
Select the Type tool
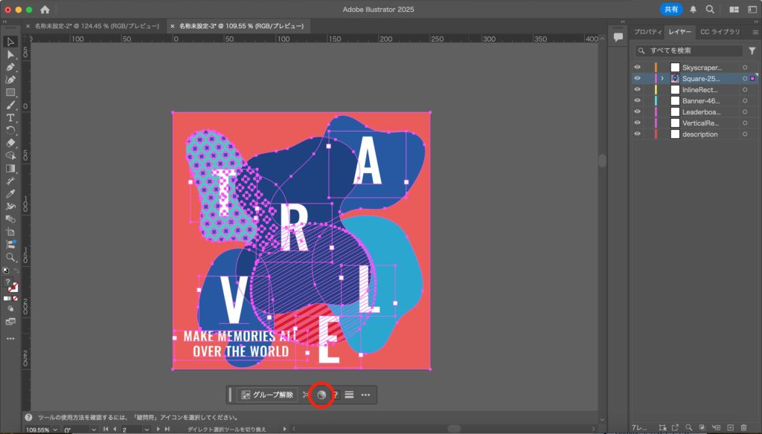point(10,117)
